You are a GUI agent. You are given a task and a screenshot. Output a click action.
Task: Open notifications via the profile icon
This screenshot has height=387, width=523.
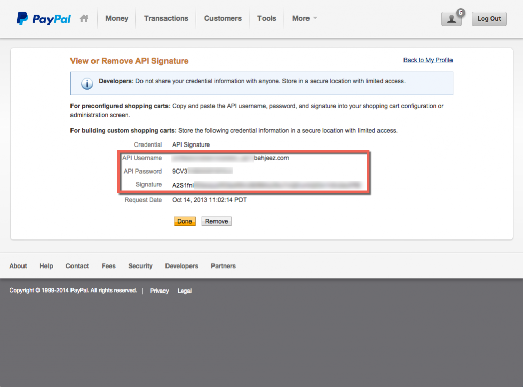451,18
